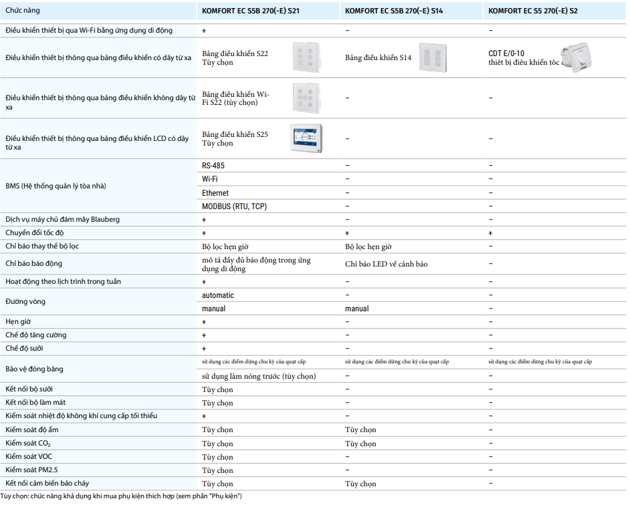Click 'Chuyển đổi tốc độ' row label
The width and height of the screenshot is (630, 509).
click(x=35, y=233)
